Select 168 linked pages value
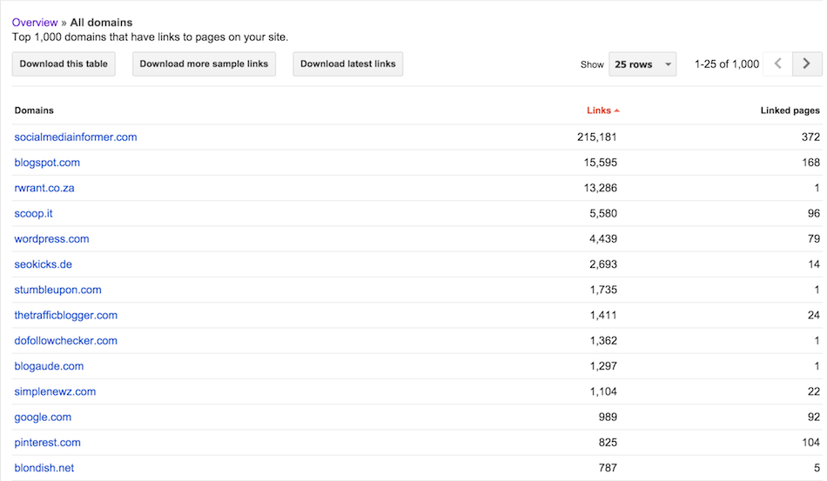Screen dimensions: 827x481 811,163
